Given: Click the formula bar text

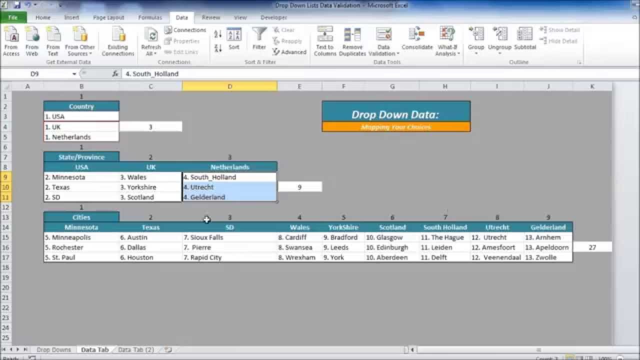Looking at the screenshot, I should coord(152,73).
